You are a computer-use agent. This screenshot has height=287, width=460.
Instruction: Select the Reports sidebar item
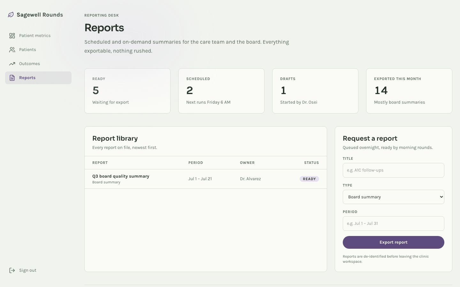(38, 78)
